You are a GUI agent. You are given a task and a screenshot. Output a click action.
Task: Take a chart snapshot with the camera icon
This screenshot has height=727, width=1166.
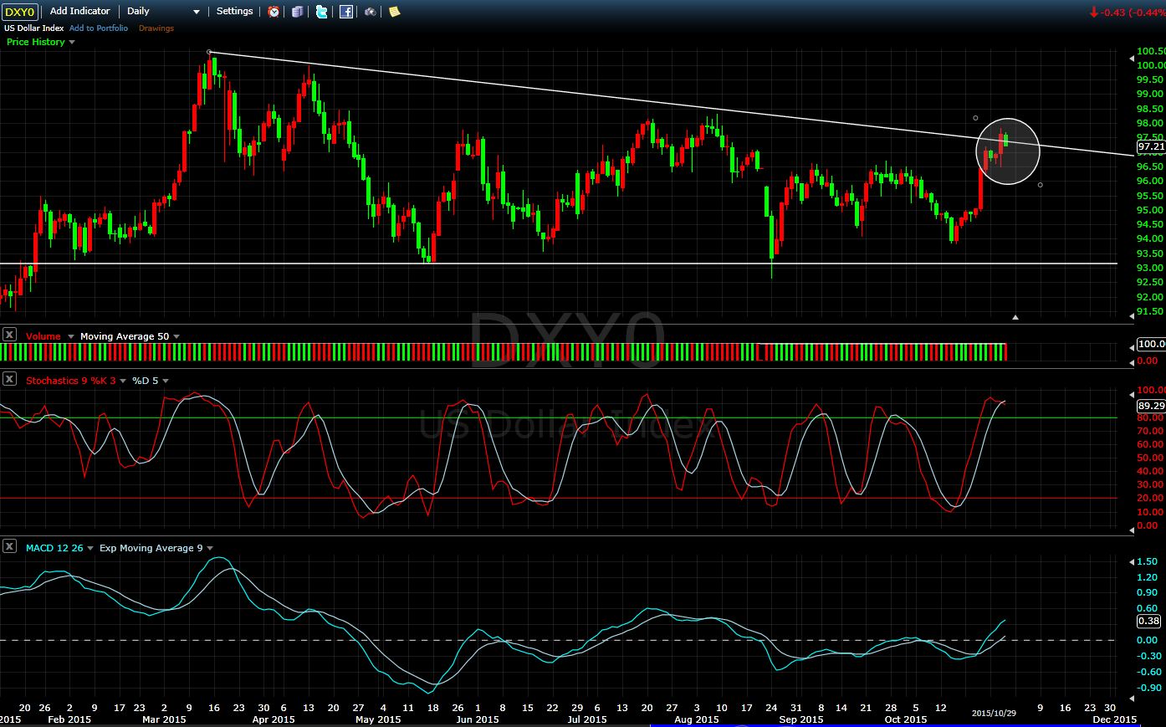click(x=371, y=12)
